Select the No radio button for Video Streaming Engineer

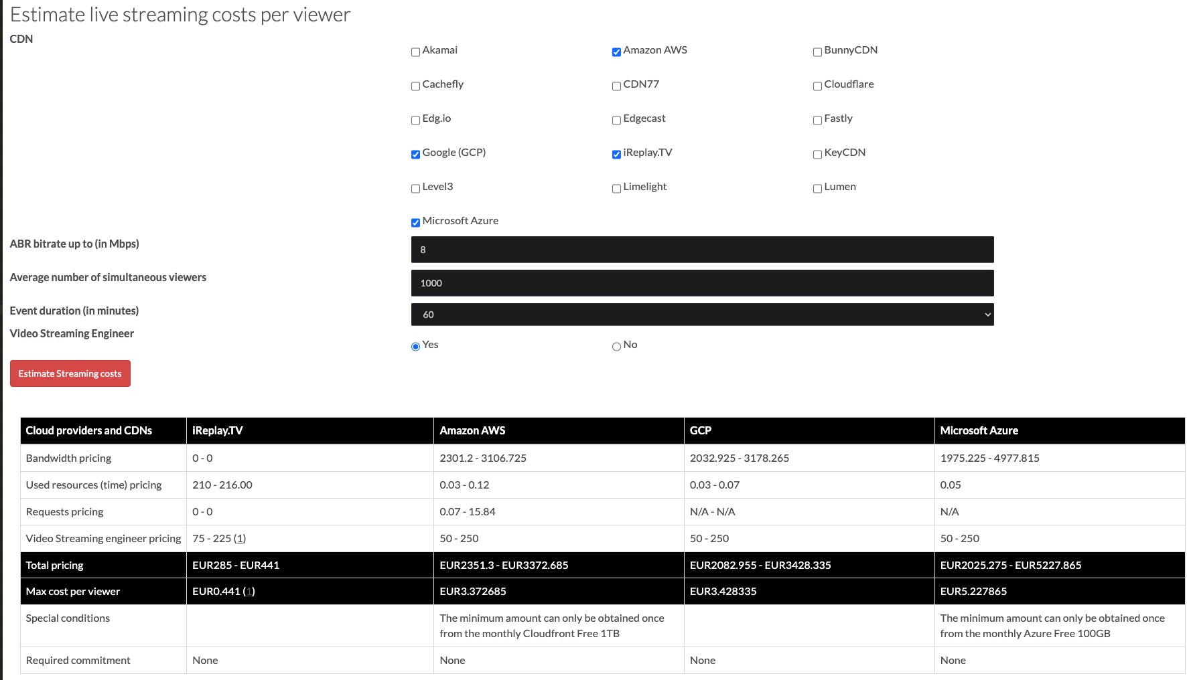616,347
